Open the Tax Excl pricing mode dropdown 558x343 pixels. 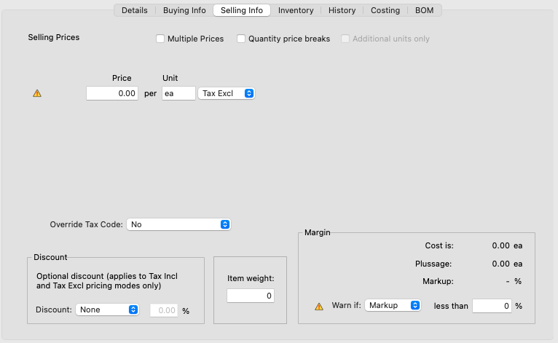tap(227, 93)
